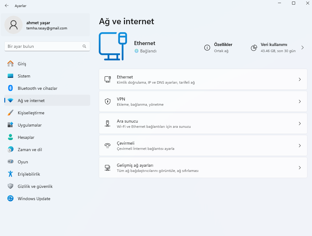This screenshot has height=236, width=312.
Task: Click the Windows Update sync icon
Action: 10,199
